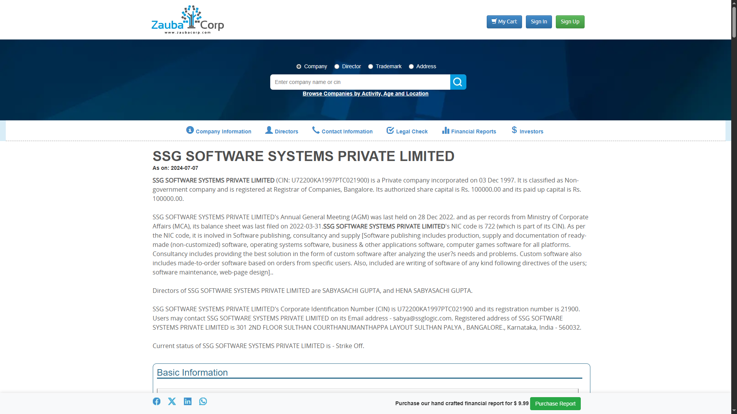
Task: Click the ZaubaCorp logo
Action: [188, 20]
